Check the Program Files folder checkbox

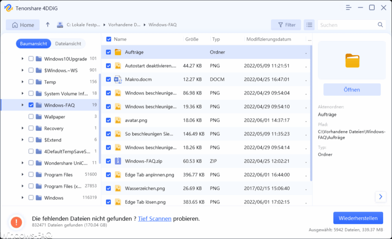click(31, 174)
